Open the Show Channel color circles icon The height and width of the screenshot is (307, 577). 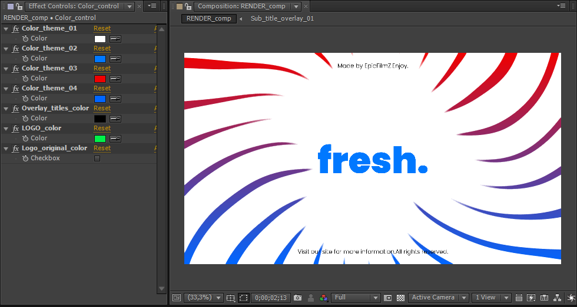tap(323, 298)
